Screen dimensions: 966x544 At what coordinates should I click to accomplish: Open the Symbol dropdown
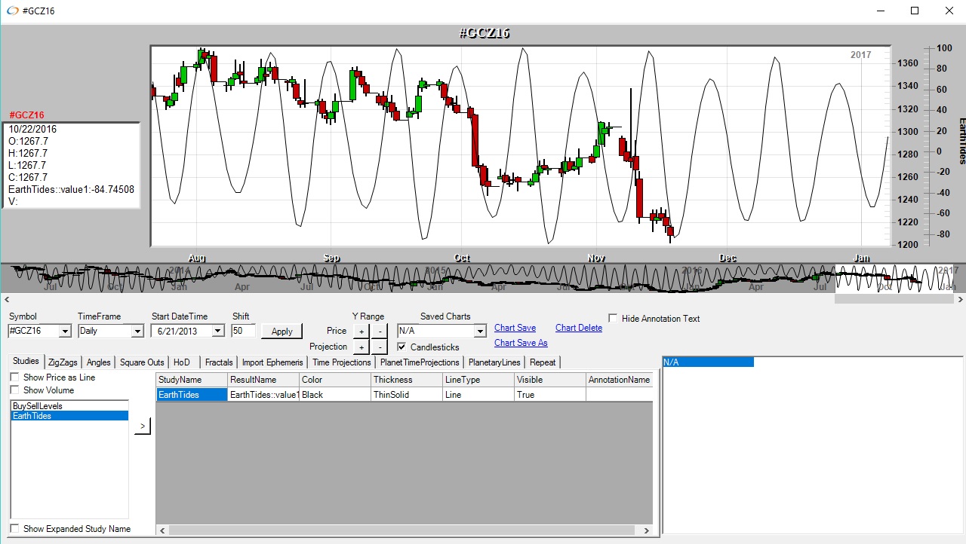tap(64, 332)
